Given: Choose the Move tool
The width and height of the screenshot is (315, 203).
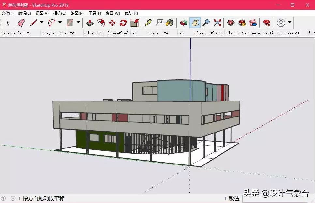Looking at the screenshot, I should tap(112, 23).
